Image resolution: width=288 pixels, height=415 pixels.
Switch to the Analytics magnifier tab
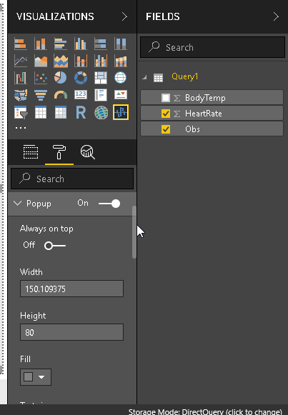(x=87, y=152)
